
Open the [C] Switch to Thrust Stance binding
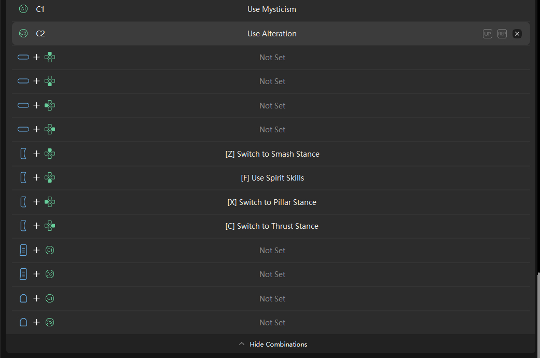click(272, 226)
